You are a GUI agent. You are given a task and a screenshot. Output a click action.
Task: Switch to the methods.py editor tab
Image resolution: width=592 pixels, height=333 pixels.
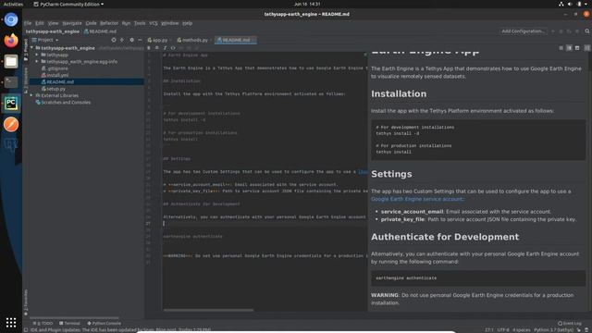tap(193, 40)
